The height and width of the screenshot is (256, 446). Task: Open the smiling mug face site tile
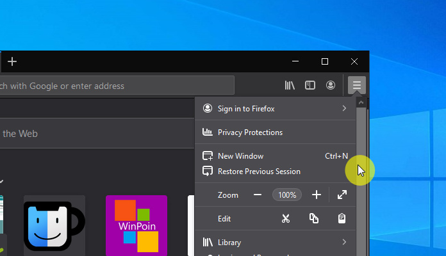(x=54, y=225)
